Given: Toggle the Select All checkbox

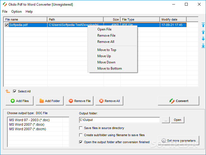Looking at the screenshot, I should (x=15, y=91).
